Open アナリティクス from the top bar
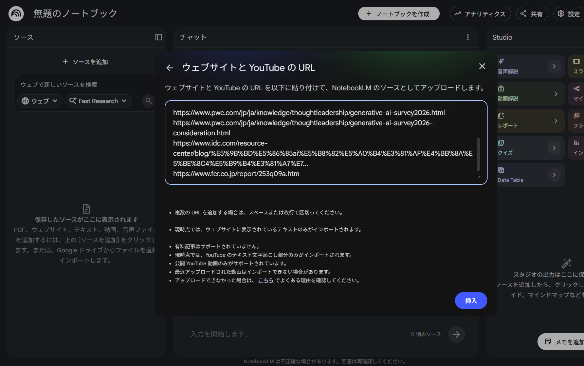The height and width of the screenshot is (366, 584). click(480, 14)
